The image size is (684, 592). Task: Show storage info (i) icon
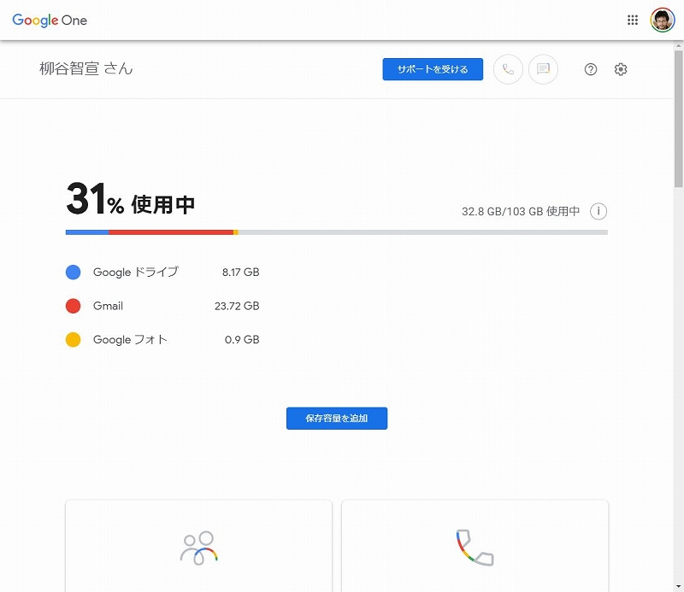pos(598,211)
